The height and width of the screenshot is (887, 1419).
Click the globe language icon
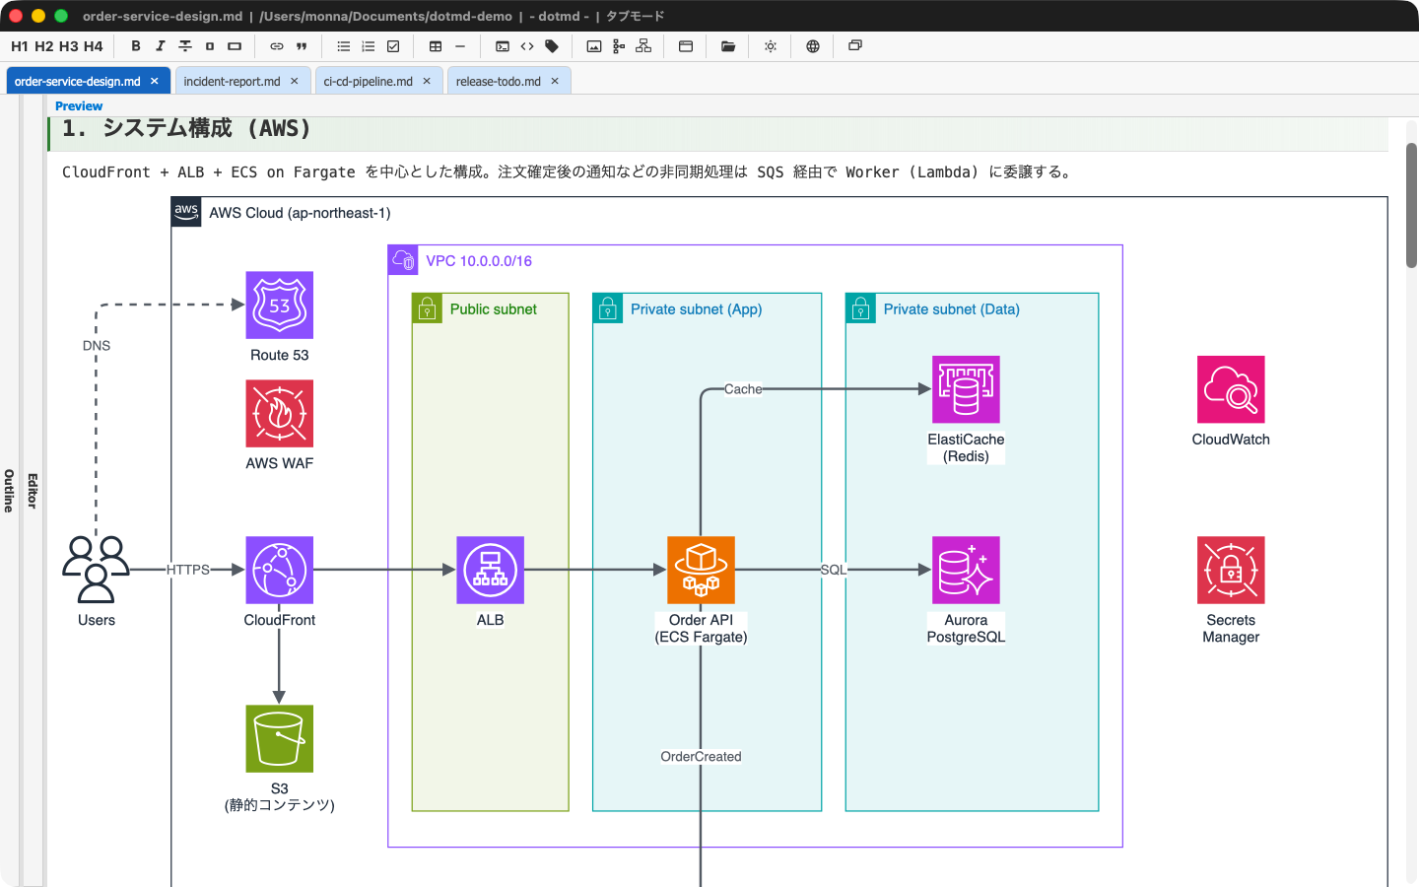coord(813,46)
